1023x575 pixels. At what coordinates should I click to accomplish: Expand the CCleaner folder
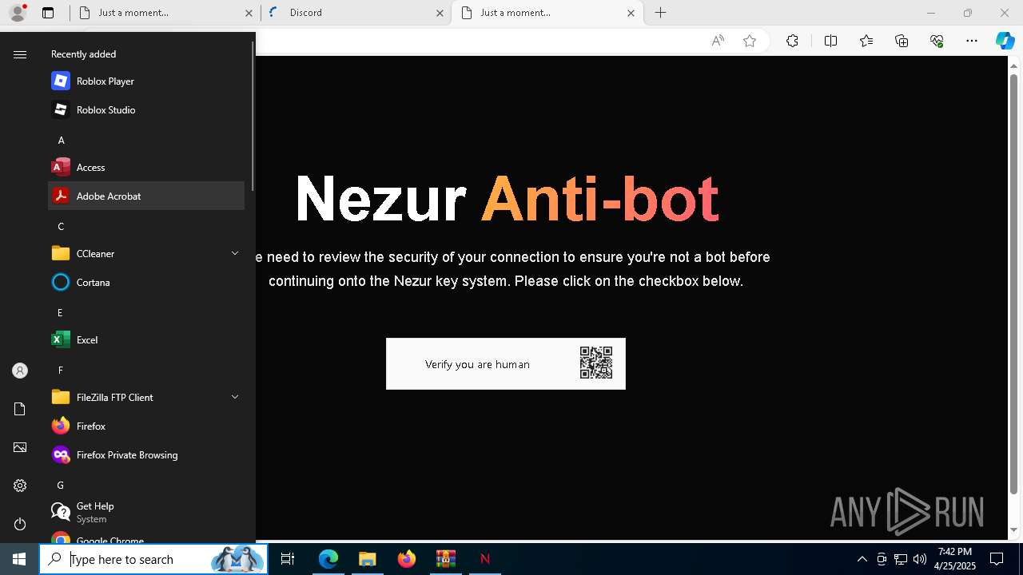(146, 253)
